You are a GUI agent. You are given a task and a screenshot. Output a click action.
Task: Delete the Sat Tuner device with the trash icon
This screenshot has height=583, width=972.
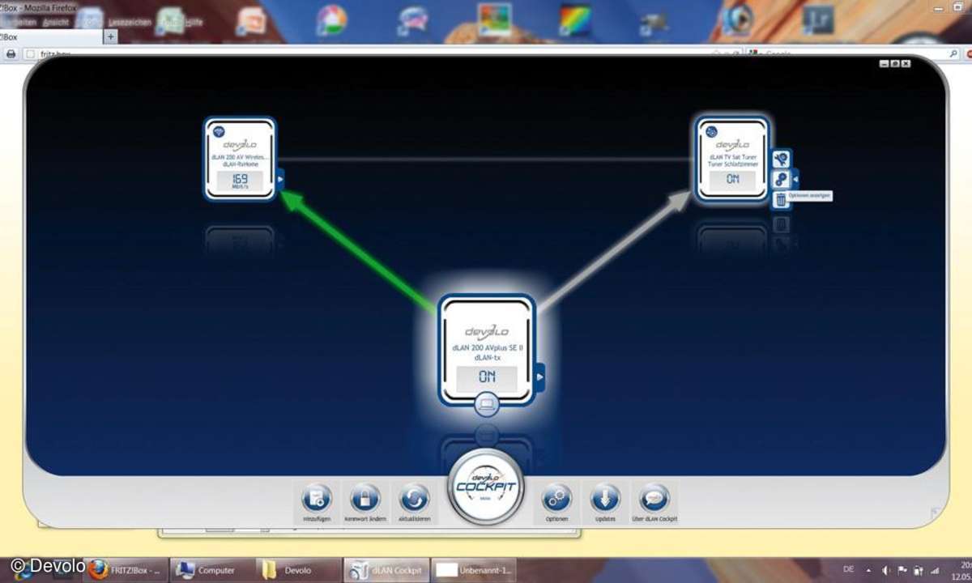pos(781,200)
